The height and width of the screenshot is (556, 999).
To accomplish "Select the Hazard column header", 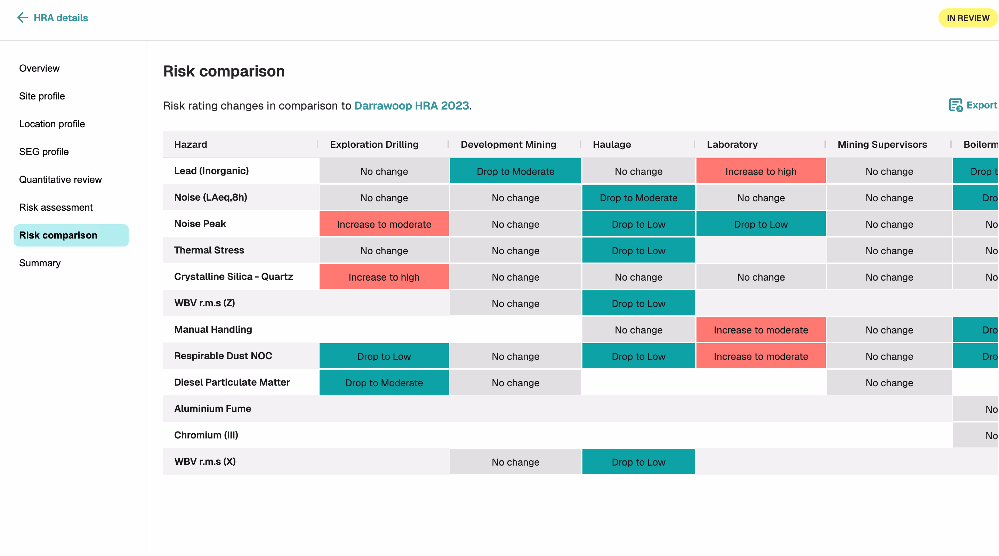I will pos(191,144).
